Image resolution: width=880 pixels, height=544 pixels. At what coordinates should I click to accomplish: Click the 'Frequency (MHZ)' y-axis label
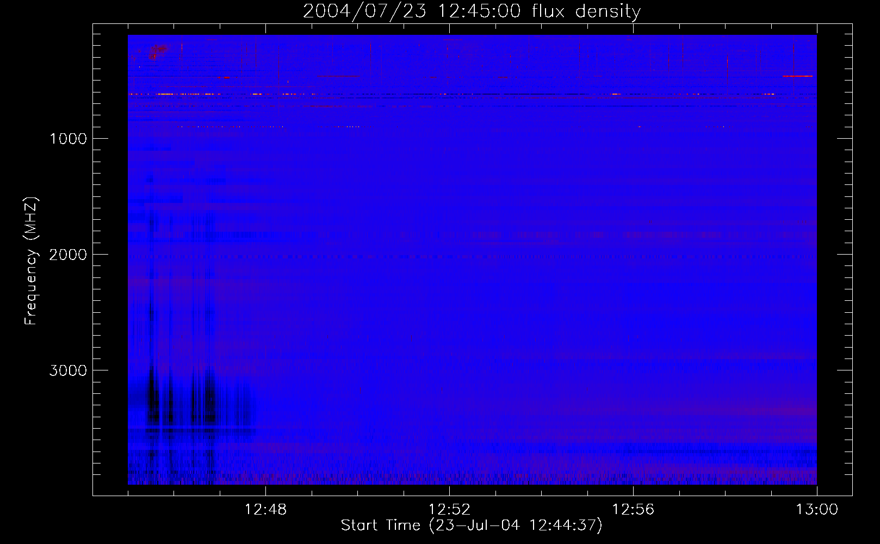[30, 261]
